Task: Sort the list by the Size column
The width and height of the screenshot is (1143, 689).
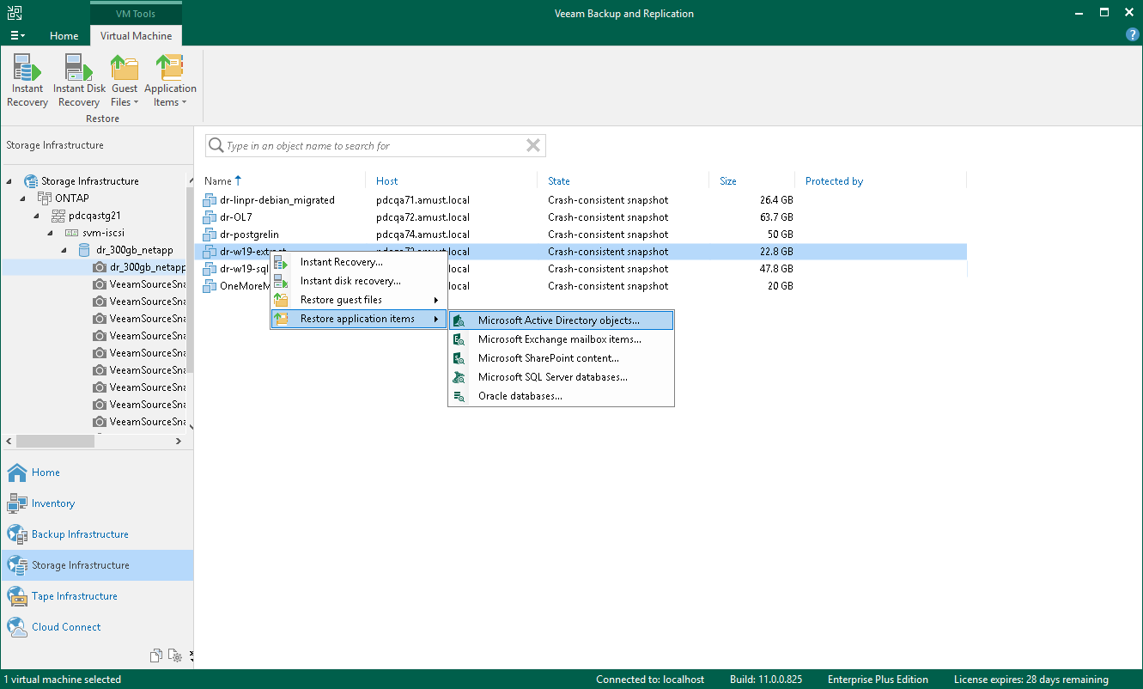Action: coord(728,181)
